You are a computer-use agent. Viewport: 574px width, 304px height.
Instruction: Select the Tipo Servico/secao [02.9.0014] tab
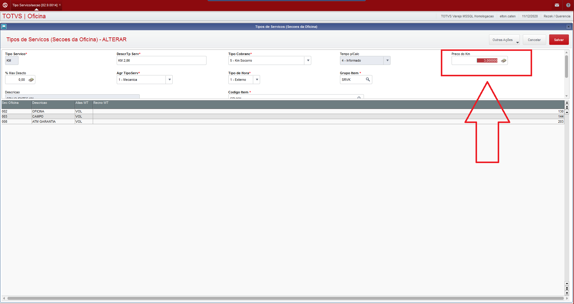click(35, 5)
